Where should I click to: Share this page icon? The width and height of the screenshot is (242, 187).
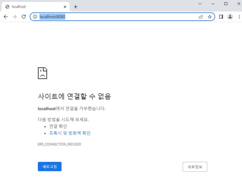201,17
